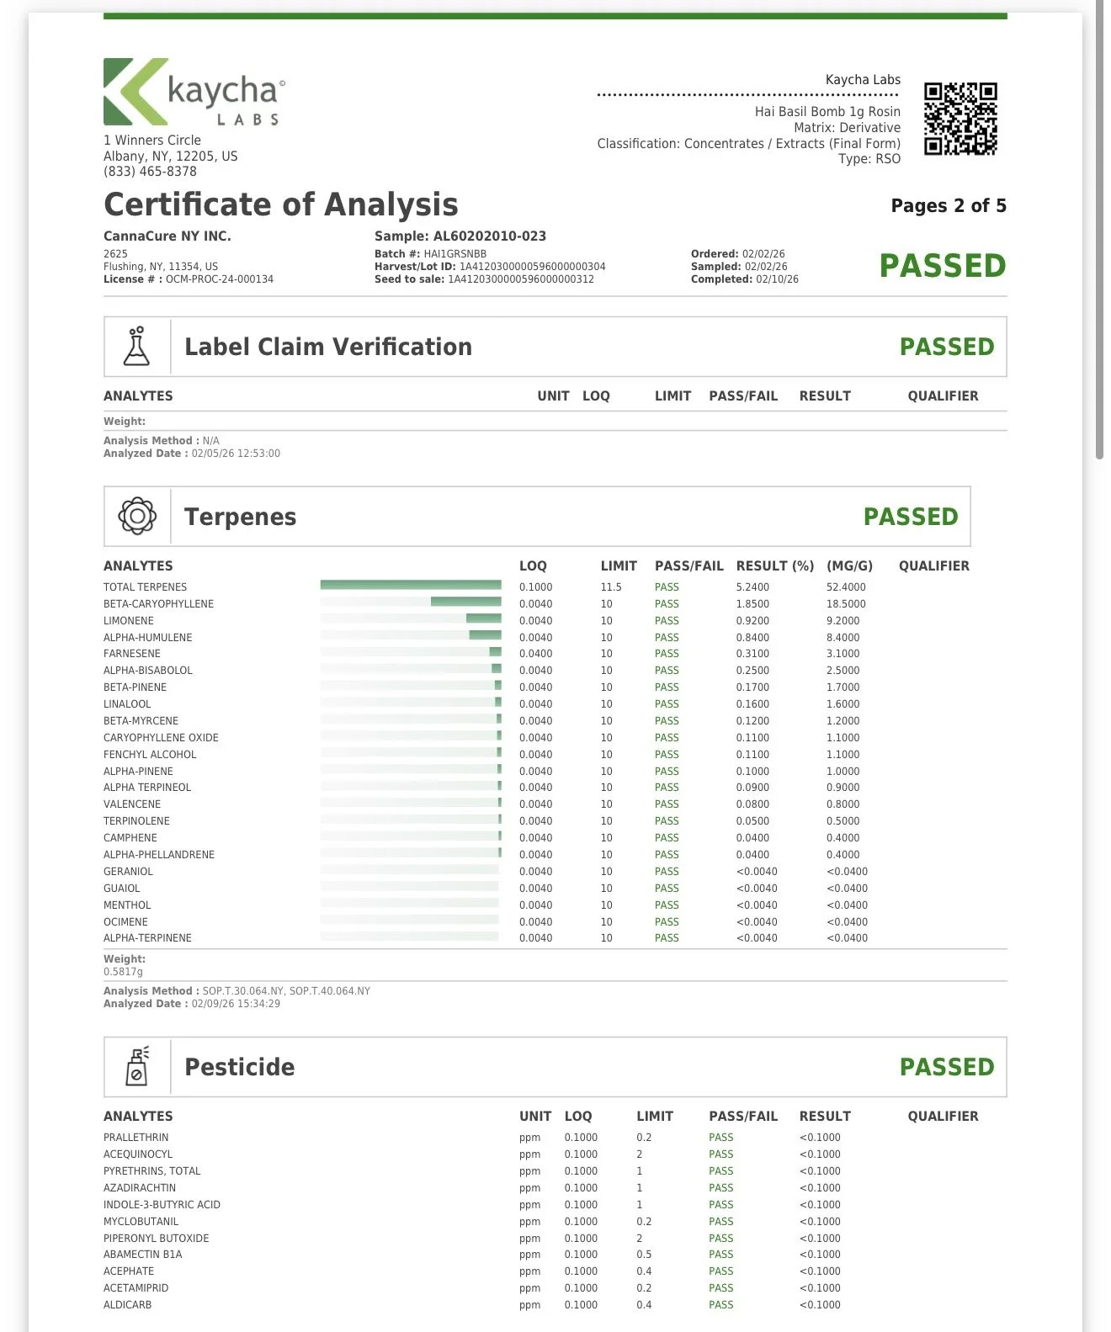Image resolution: width=1111 pixels, height=1332 pixels.
Task: Click the spray bottle icon beside Pesticide
Action: tap(137, 1066)
